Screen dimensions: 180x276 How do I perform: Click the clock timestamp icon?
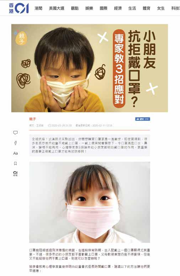49,126
